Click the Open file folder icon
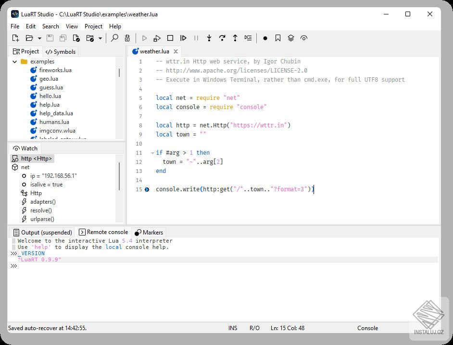Viewport: 453px width, 345px height. pyautogui.click(x=29, y=38)
